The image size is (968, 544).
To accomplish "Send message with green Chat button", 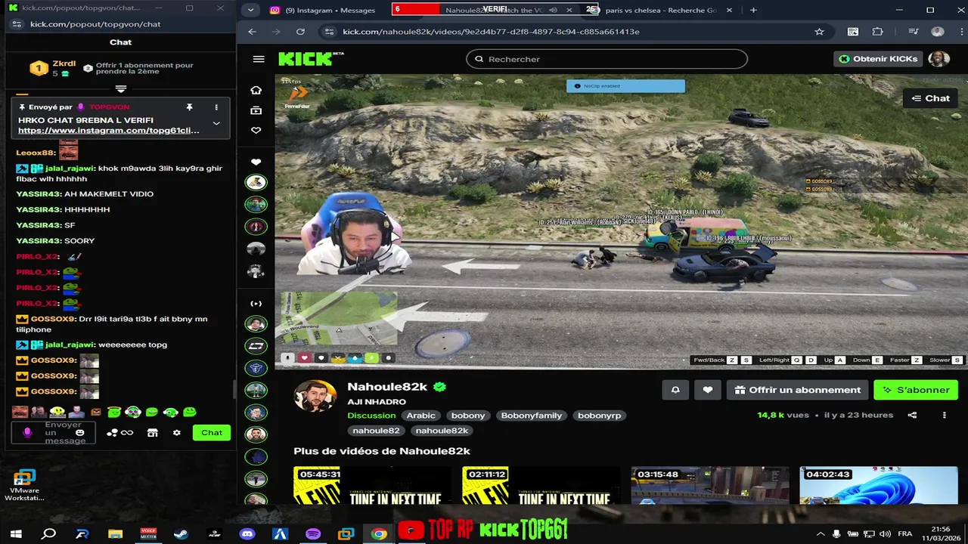I will [x=212, y=433].
